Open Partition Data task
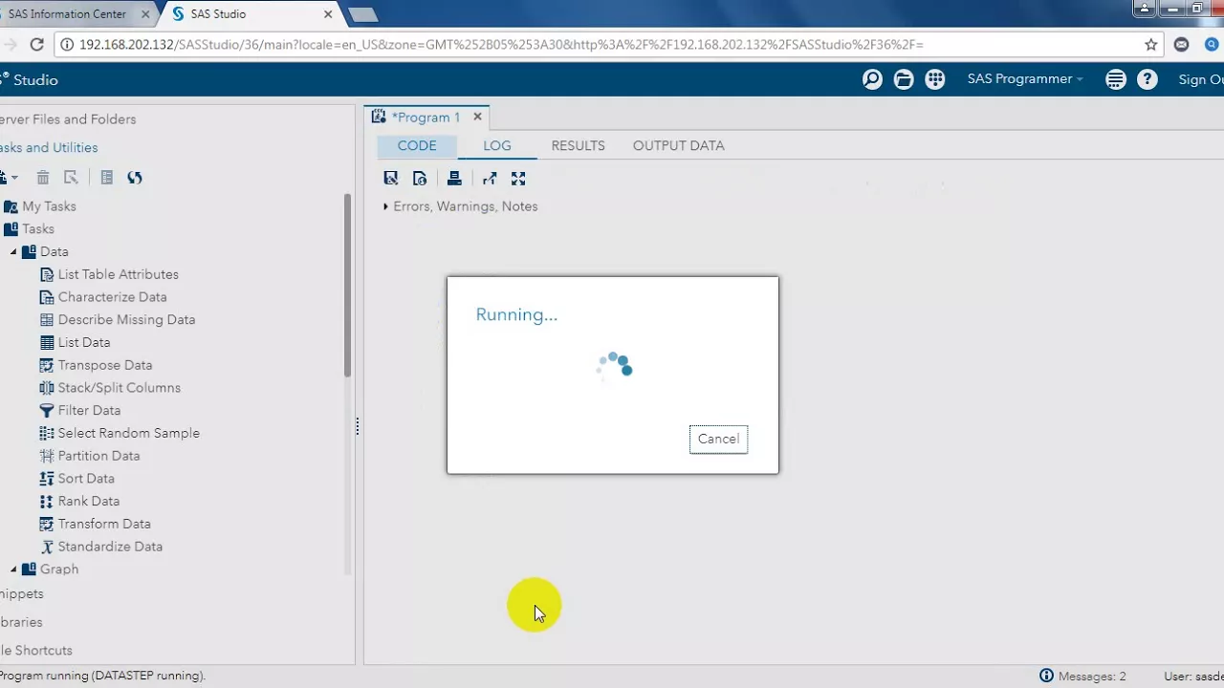1224x688 pixels. coord(90,456)
